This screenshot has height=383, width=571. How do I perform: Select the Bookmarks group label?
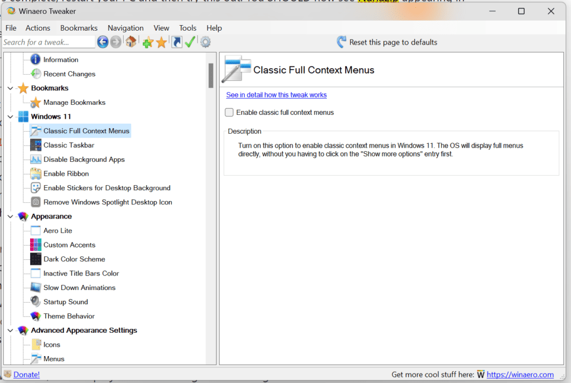[50, 88]
